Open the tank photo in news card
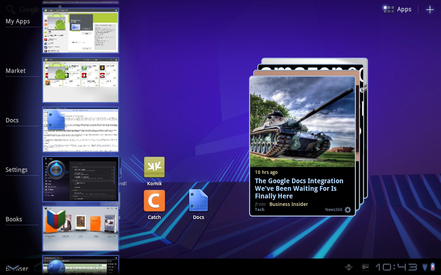 coord(302,122)
